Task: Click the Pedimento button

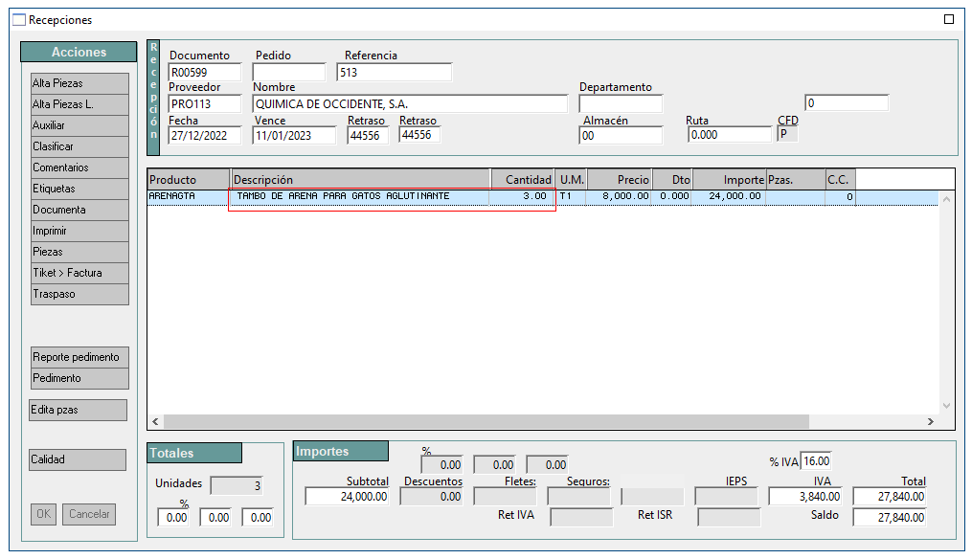Action: (x=80, y=378)
